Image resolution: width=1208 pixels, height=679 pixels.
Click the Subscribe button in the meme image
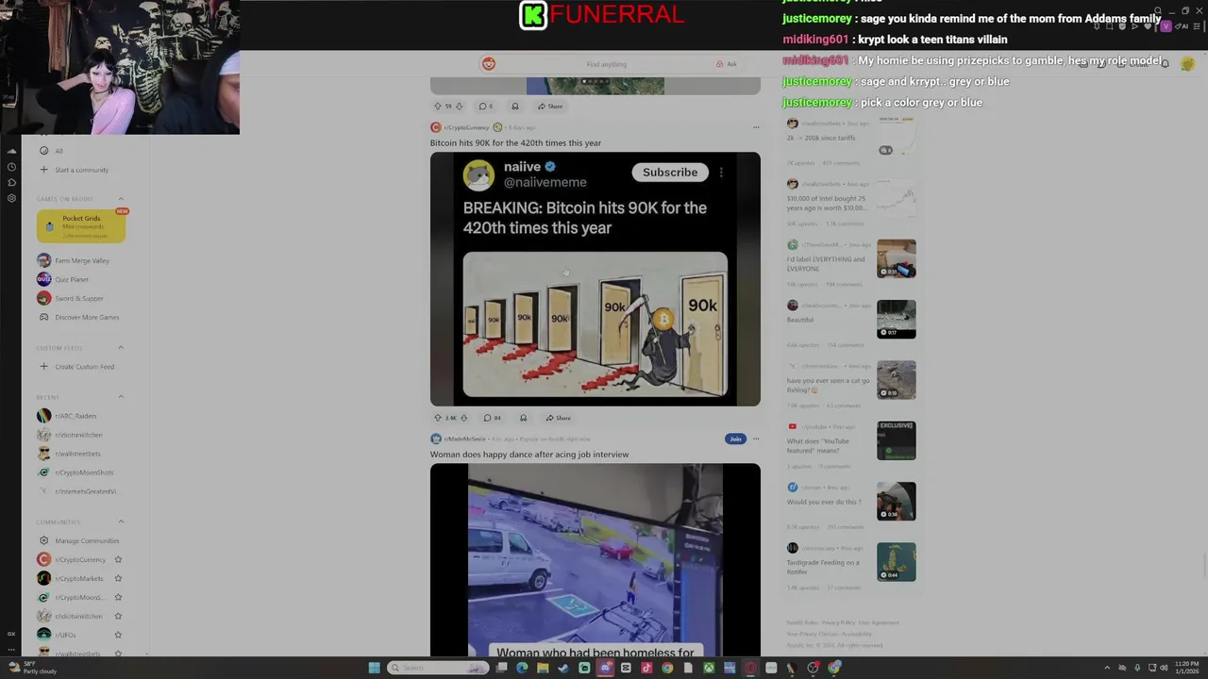pyautogui.click(x=670, y=173)
